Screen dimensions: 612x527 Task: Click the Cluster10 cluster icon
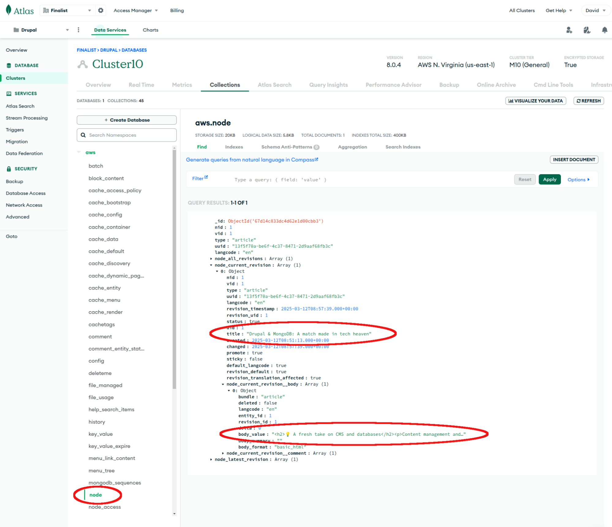(83, 64)
